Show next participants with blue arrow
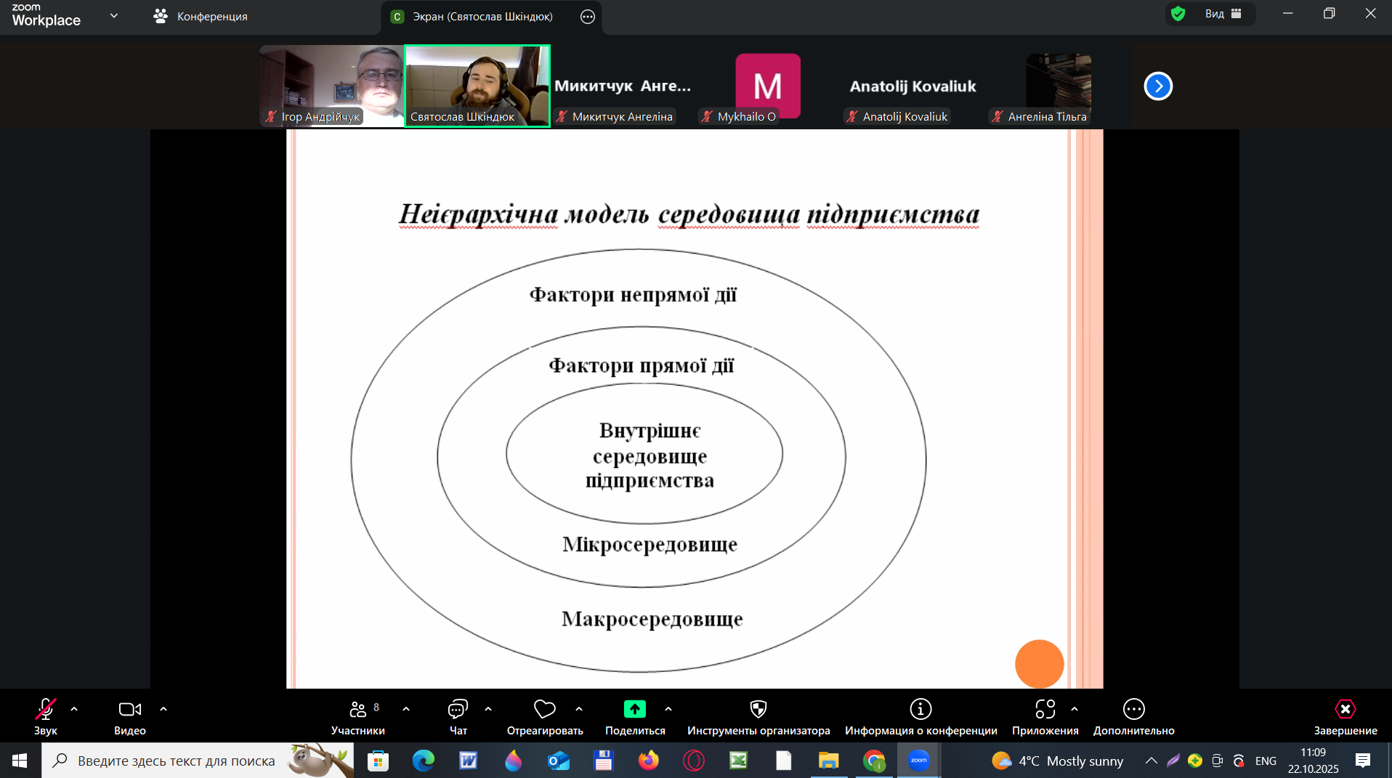This screenshot has width=1392, height=778. tap(1158, 86)
